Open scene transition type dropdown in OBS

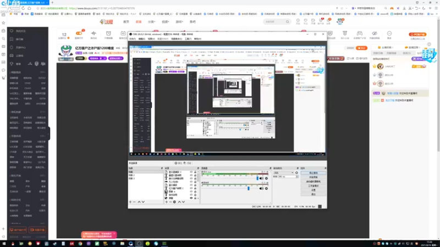click(283, 173)
